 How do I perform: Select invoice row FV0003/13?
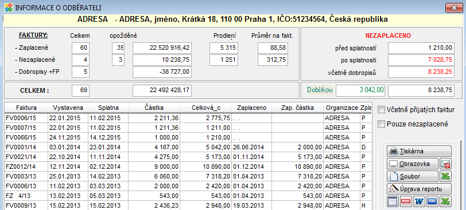[188, 176]
